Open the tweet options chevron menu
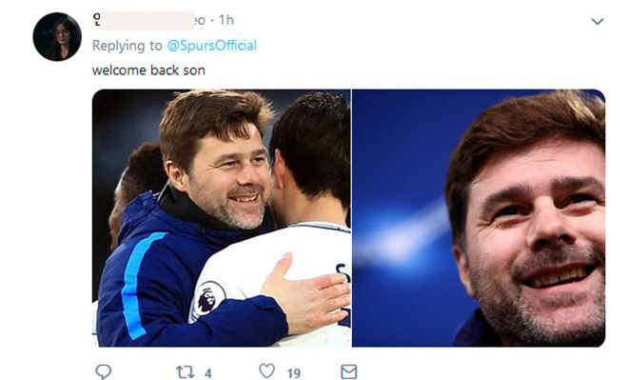The image size is (628, 380). (x=598, y=21)
